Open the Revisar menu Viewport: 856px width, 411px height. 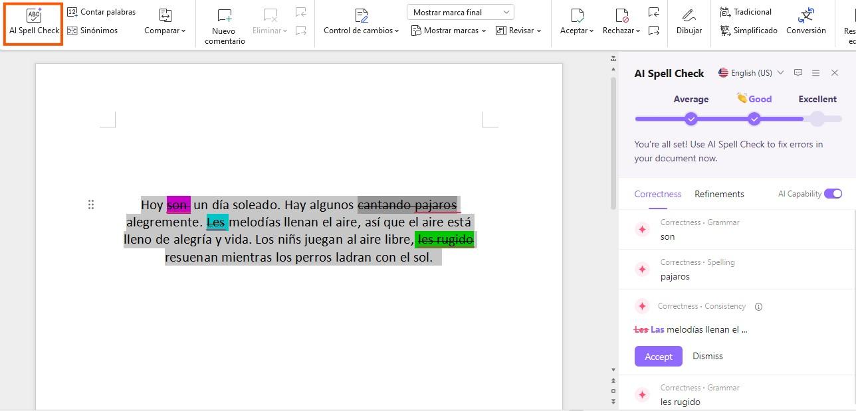click(519, 30)
